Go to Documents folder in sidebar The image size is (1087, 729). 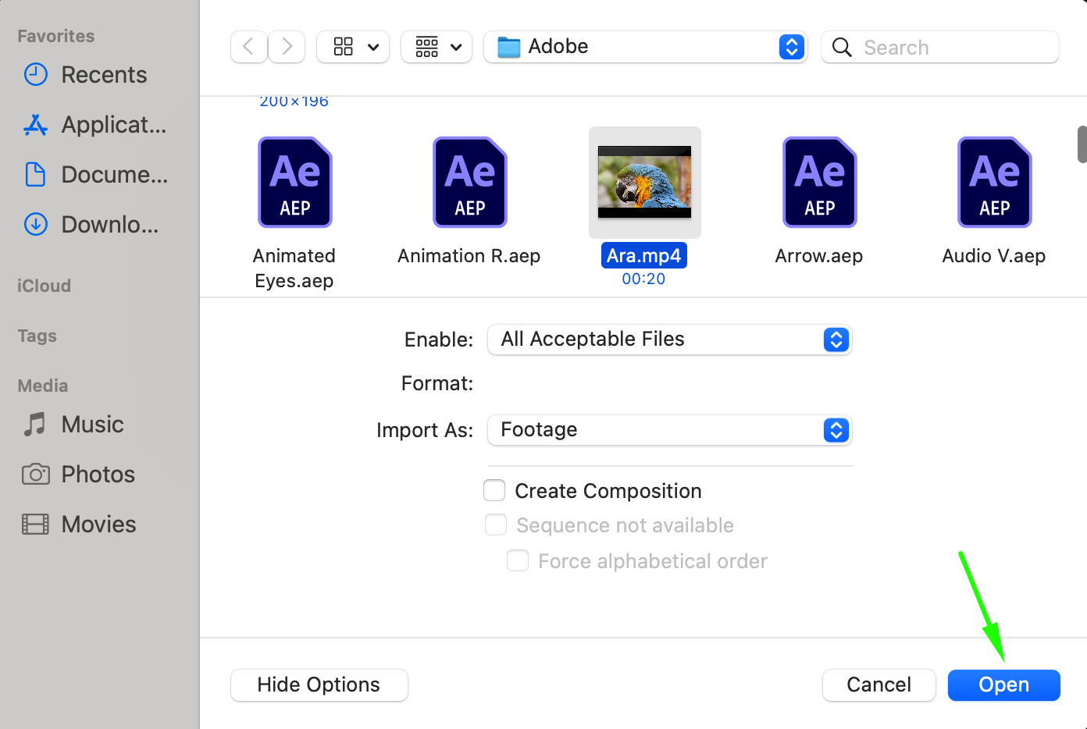[96, 175]
